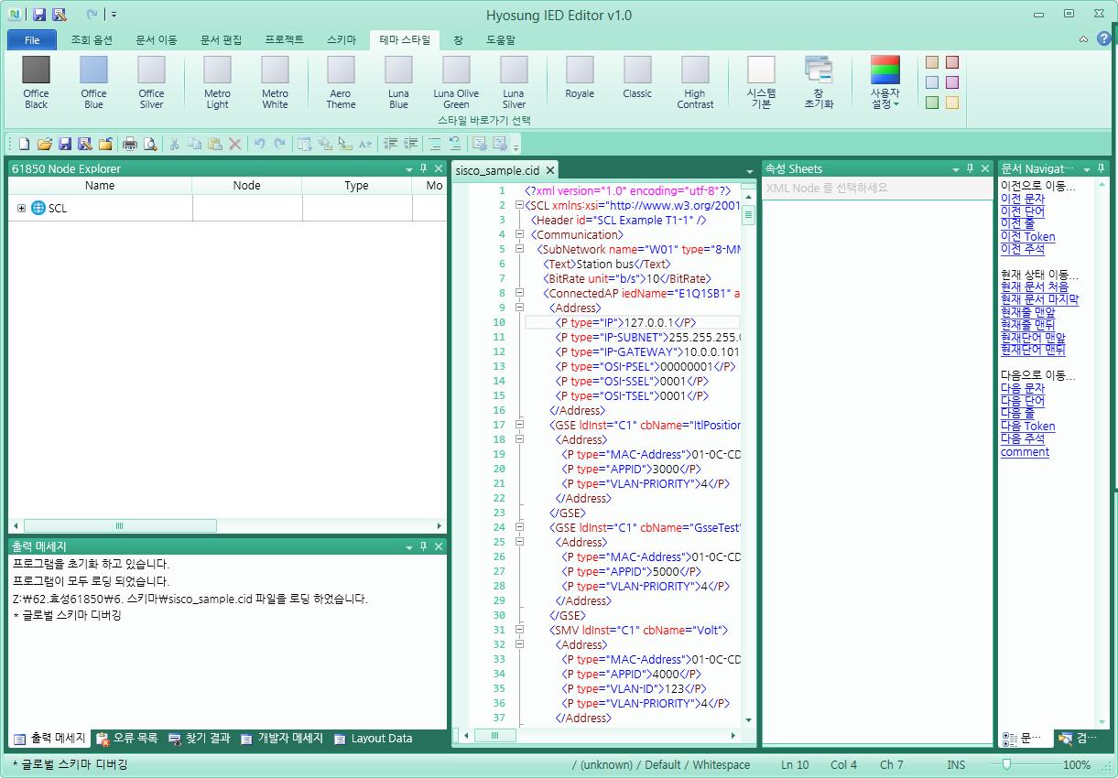
Task: Click the Delete red X toolbar icon
Action: (x=235, y=144)
